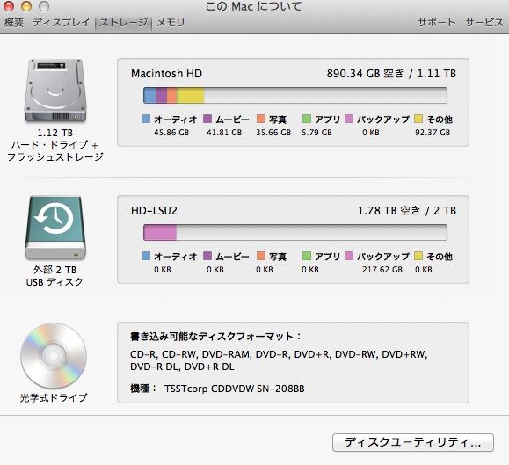Click the optical drive disc icon
Screen dimensions: 509x465
(54, 356)
